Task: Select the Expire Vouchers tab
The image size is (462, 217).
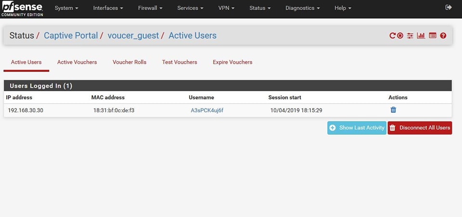Action: [232, 62]
